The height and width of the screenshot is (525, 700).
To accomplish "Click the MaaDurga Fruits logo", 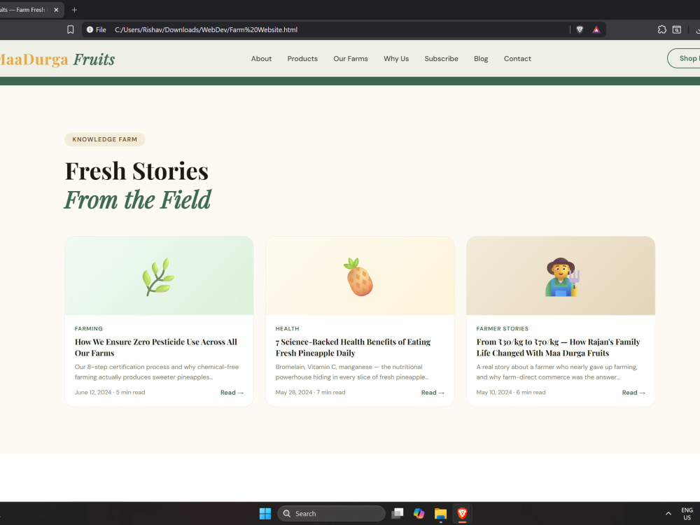I will (x=57, y=59).
